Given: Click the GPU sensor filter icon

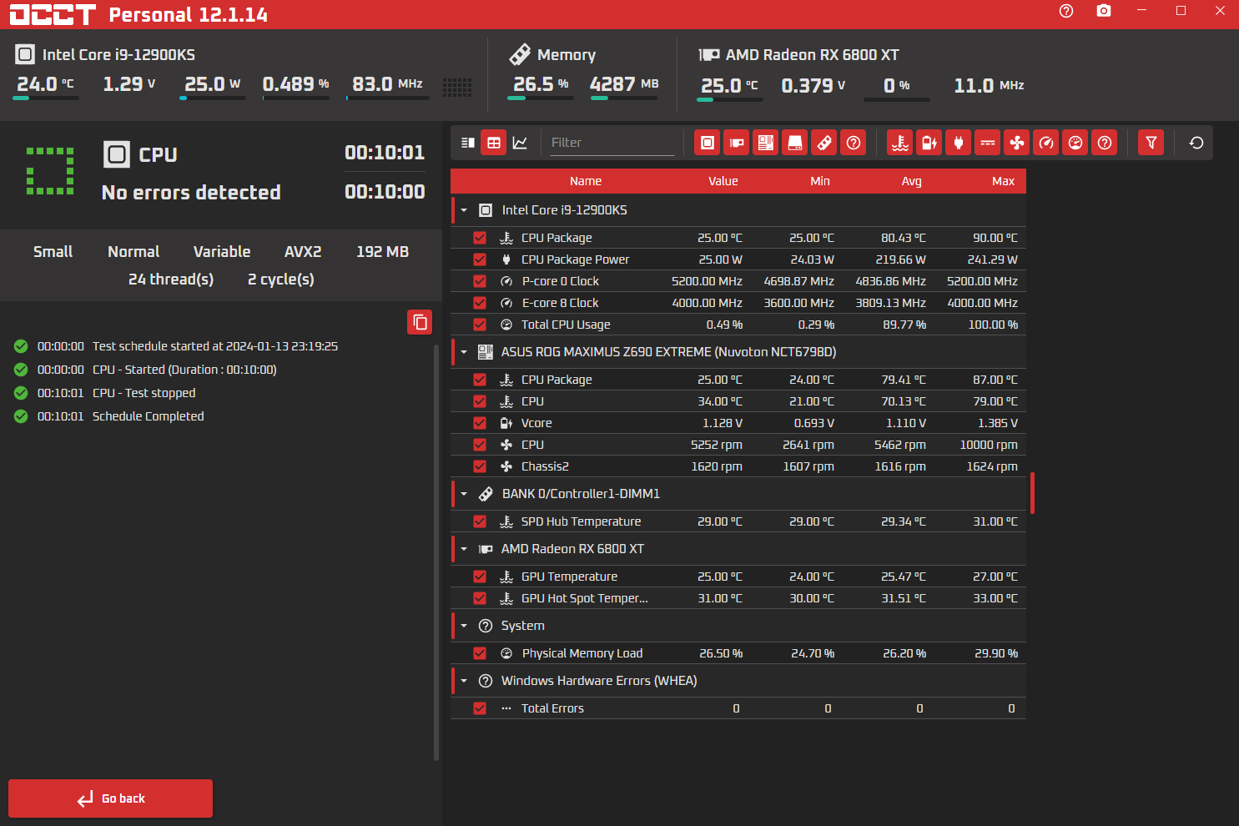Looking at the screenshot, I should (737, 143).
